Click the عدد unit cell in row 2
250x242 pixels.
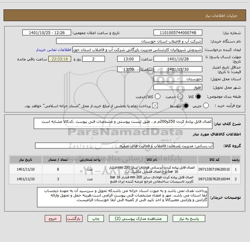click(x=90, y=179)
